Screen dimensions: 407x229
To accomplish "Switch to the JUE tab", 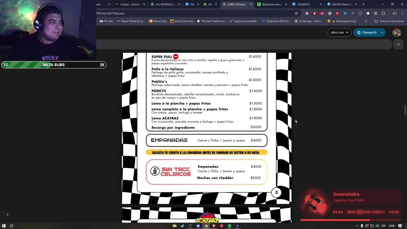I will (x=210, y=4).
